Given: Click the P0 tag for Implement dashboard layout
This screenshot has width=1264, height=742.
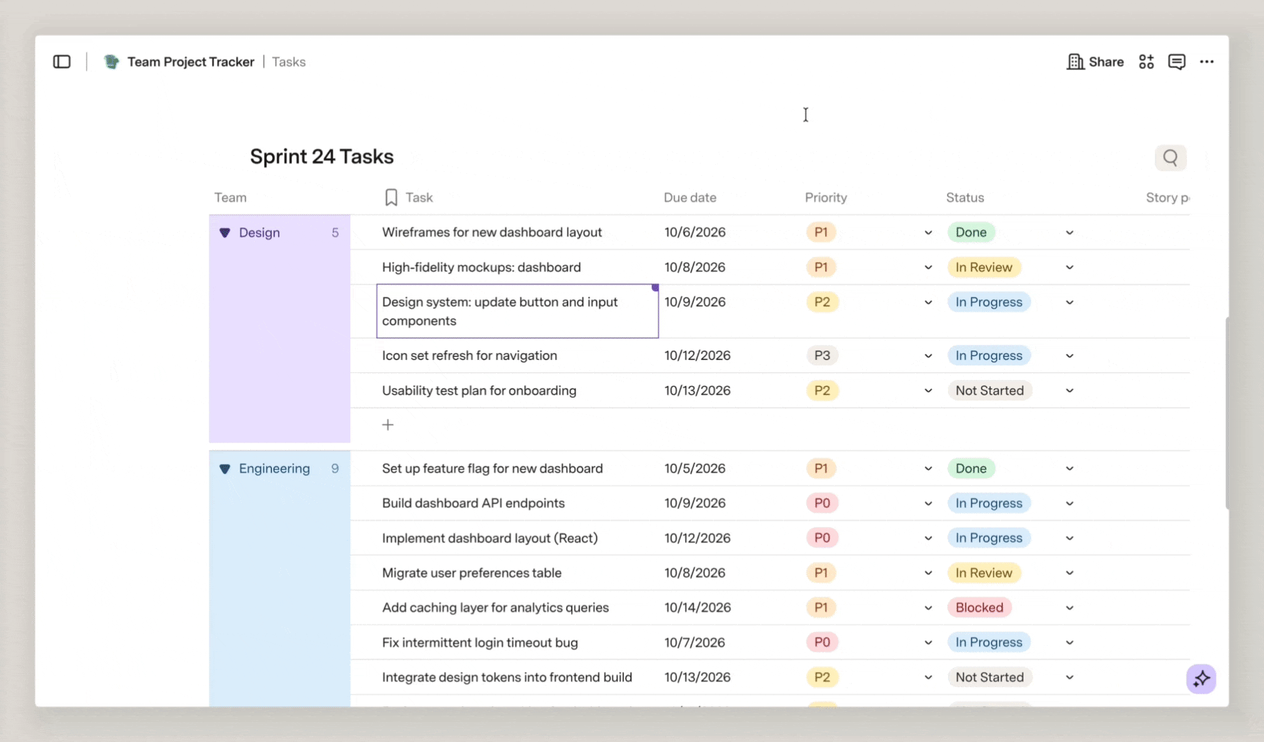Looking at the screenshot, I should coord(822,537).
